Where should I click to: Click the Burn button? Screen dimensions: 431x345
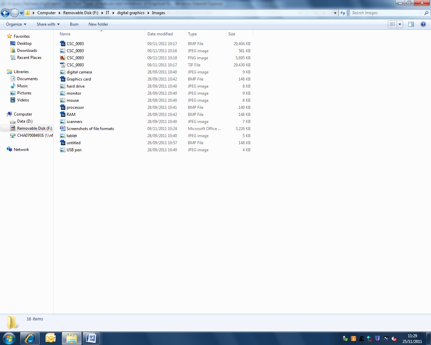[74, 24]
